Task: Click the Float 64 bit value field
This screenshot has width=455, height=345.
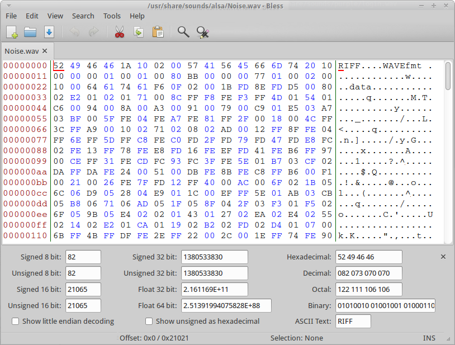Action: pos(226,305)
